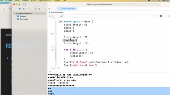Open the Source Control navigator icon
Viewport: 170px width, 95px height.
point(24,9)
